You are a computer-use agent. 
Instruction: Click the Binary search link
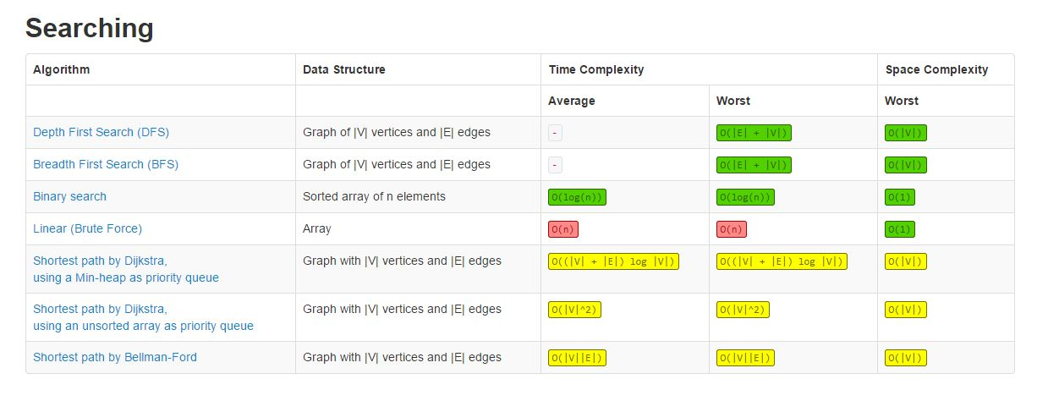pyautogui.click(x=69, y=196)
